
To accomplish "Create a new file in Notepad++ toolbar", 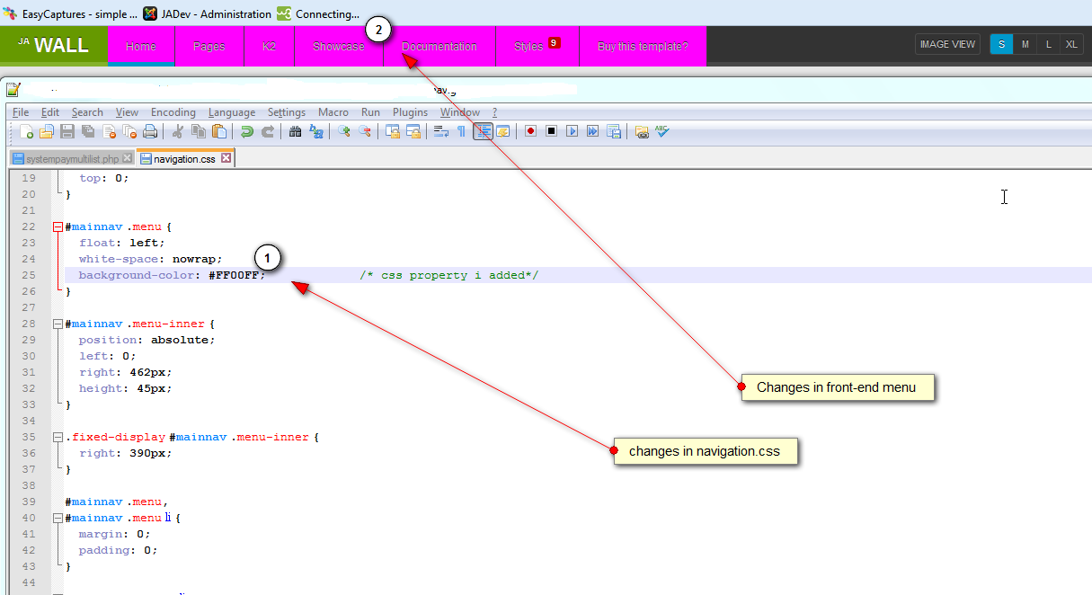I will point(26,131).
